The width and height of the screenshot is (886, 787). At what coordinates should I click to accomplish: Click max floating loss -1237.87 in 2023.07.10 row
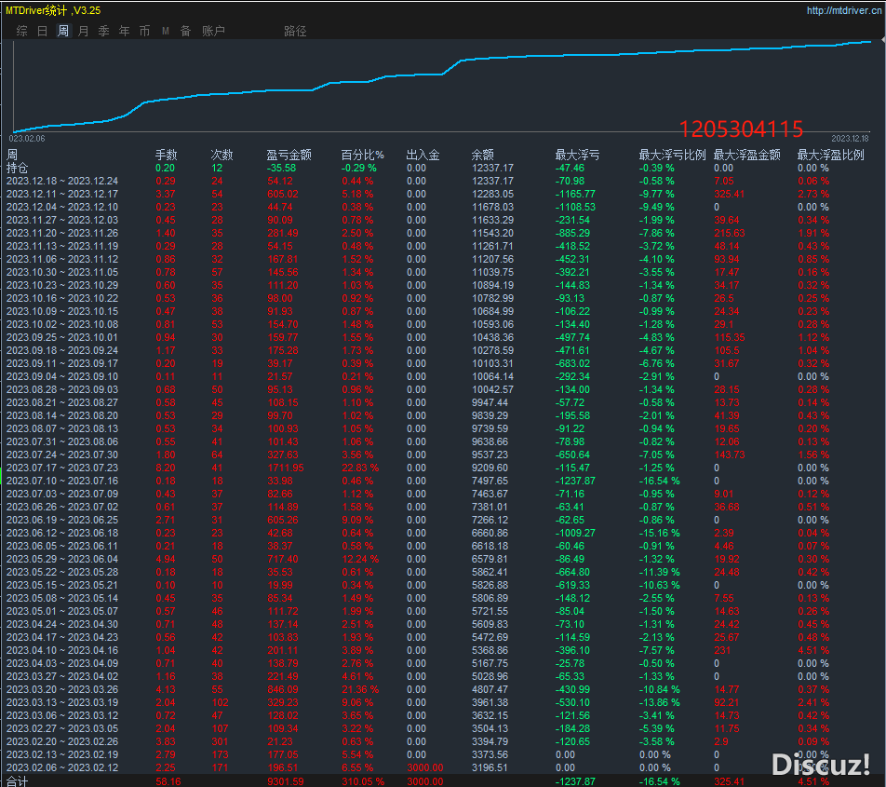click(575, 481)
